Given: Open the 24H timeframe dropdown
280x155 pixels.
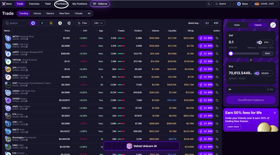Looking at the screenshot, I should pos(98,23).
